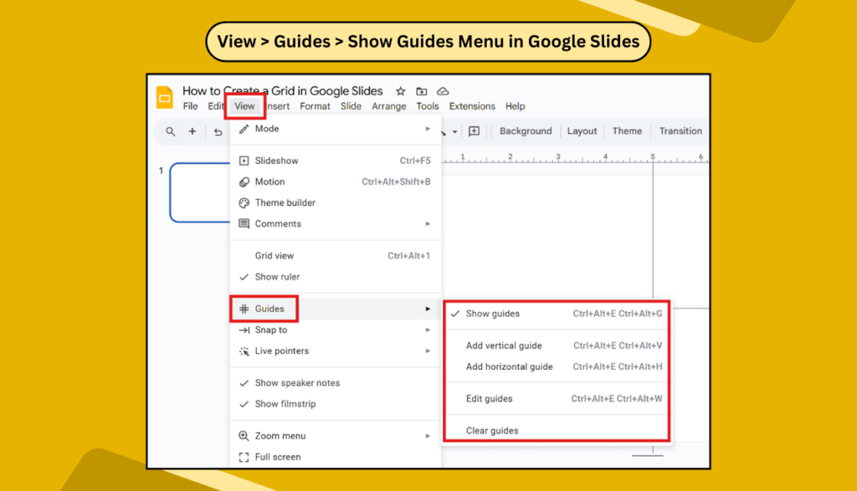The image size is (857, 491).
Task: Click the grid hash icon beside Guides
Action: click(x=244, y=309)
